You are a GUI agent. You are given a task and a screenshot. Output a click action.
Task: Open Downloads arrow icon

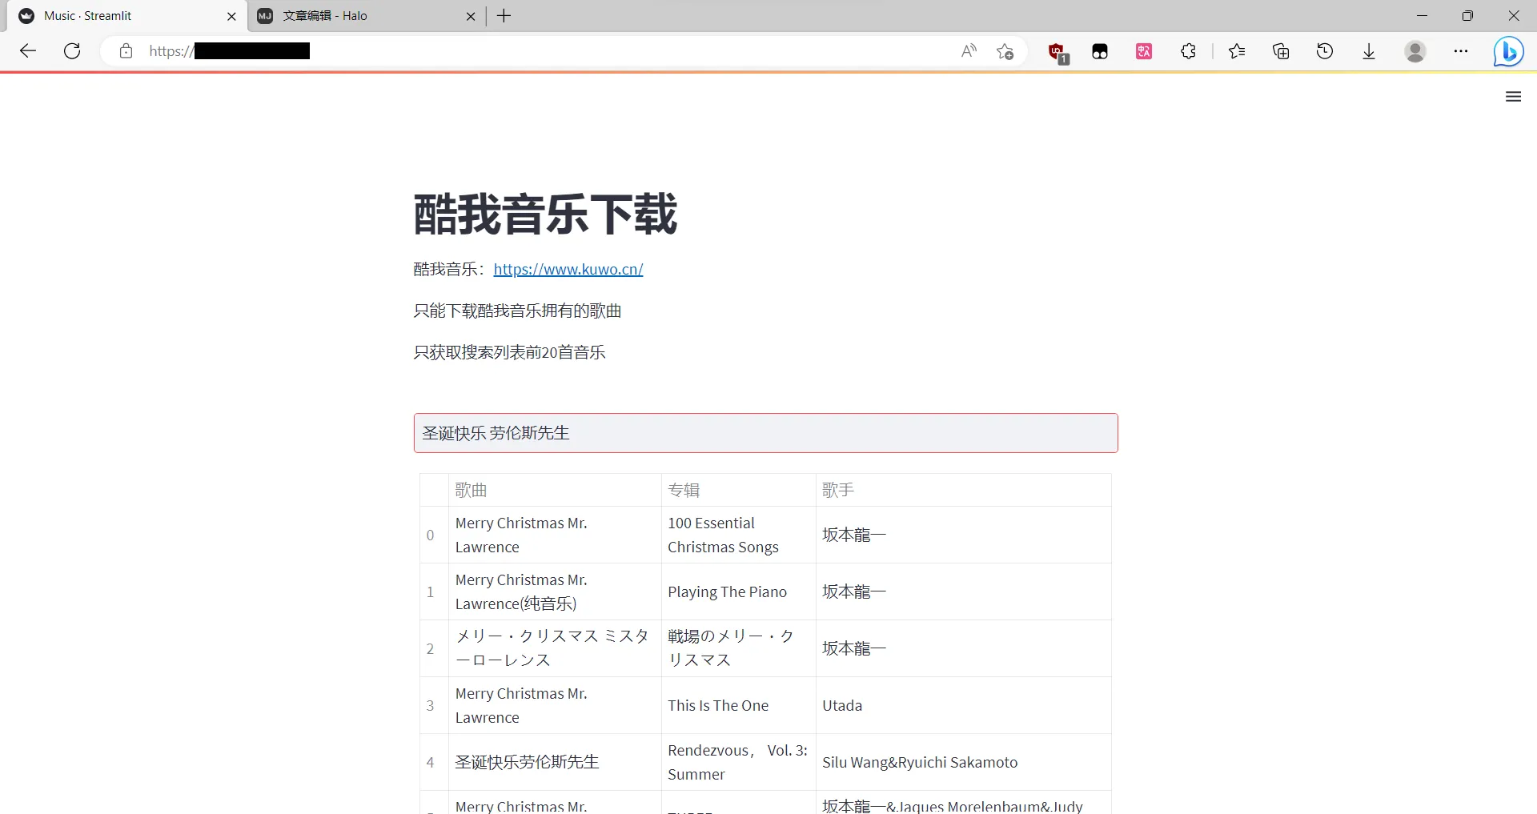coord(1369,51)
